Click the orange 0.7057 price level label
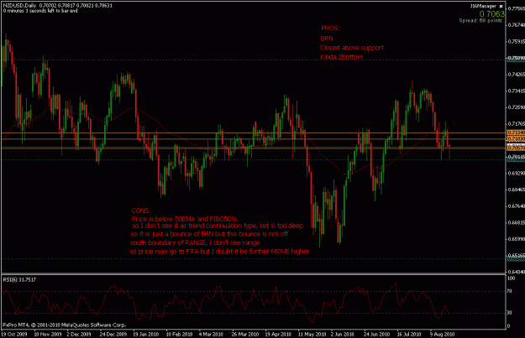Screen dimensions: 525x338 [516, 148]
